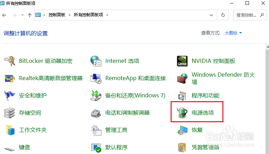Click the 控制面板 breadcrumb
This screenshot has width=269, height=154.
[57, 15]
